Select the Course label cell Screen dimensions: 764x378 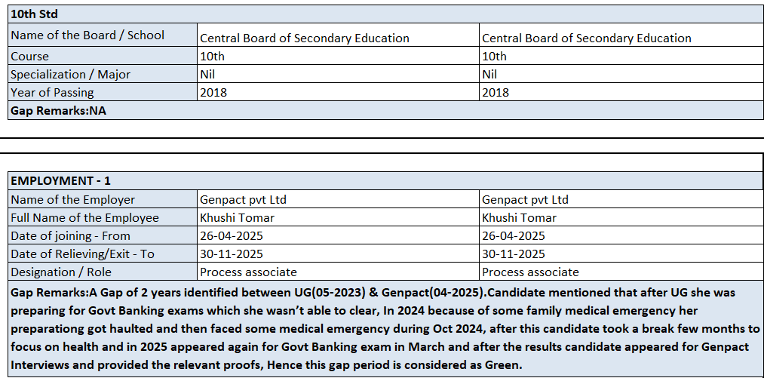(30, 56)
